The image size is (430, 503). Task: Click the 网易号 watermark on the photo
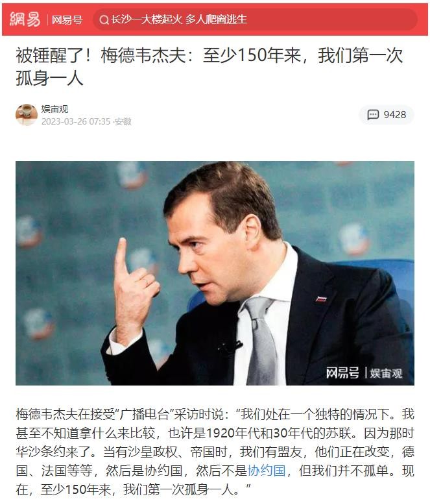(342, 373)
